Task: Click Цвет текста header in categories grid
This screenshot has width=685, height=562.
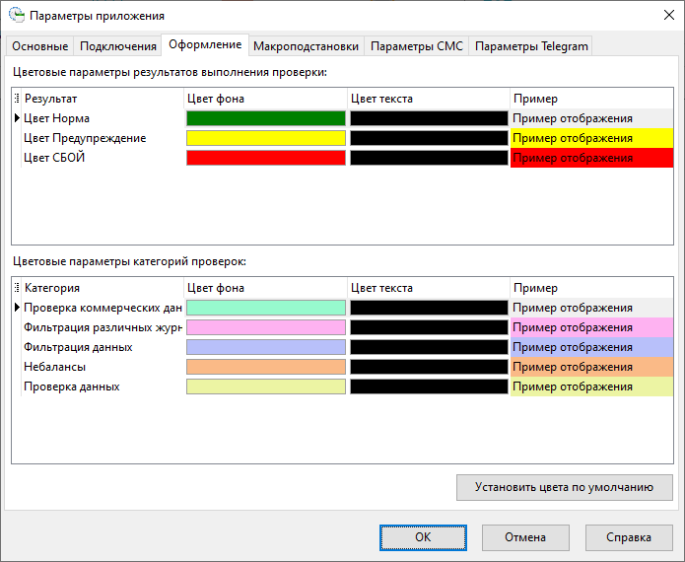Action: pyautogui.click(x=429, y=288)
